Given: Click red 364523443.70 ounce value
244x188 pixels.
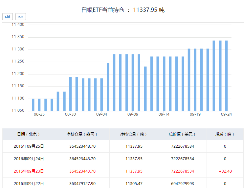Looking at the screenshot, I should pos(82,171).
